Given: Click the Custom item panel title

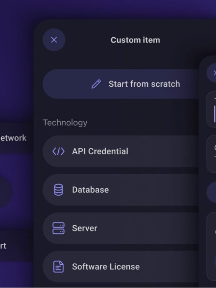Looking at the screenshot, I should (135, 40).
